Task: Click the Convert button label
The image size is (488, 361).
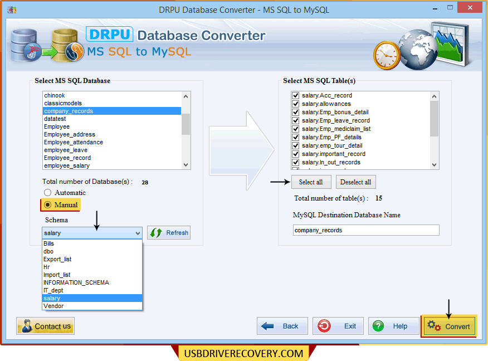Action: (x=457, y=326)
